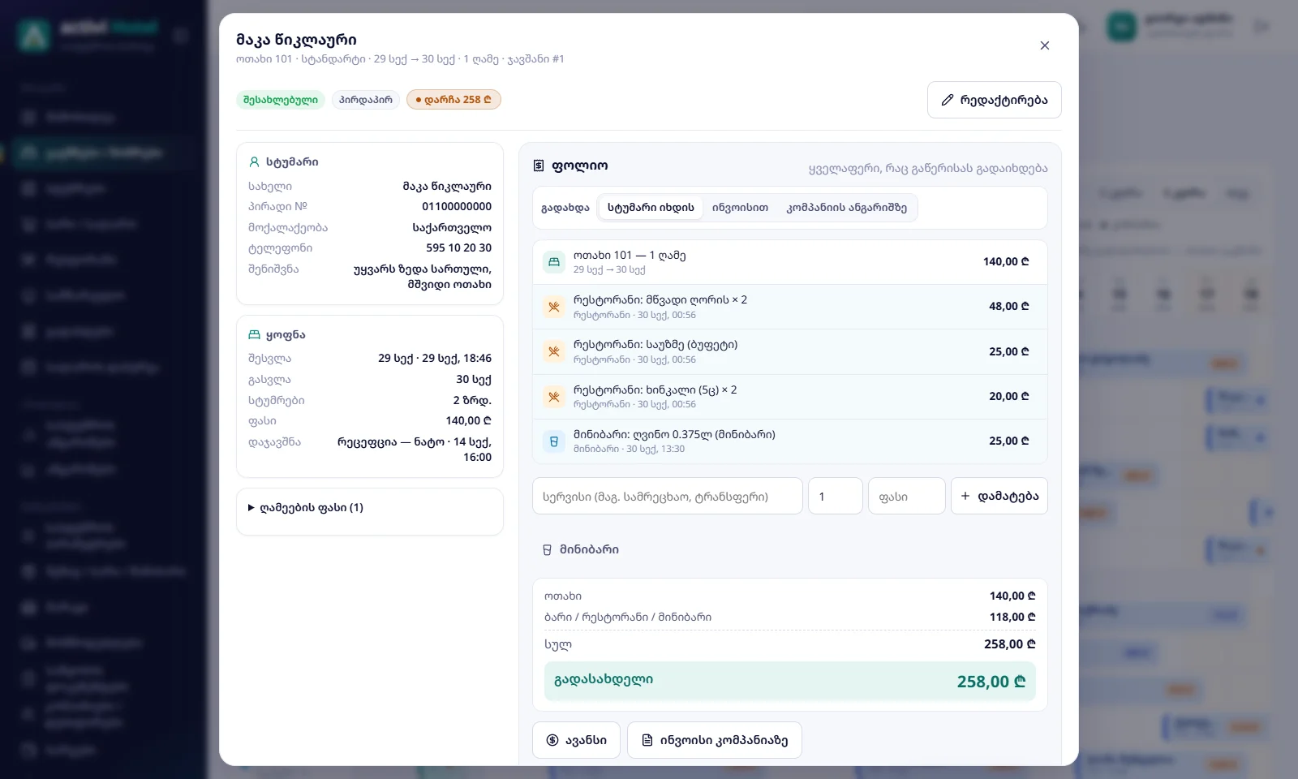Viewport: 1298px width, 779px height.
Task: Click the coin icon on ავანსი button
Action: [x=552, y=740]
